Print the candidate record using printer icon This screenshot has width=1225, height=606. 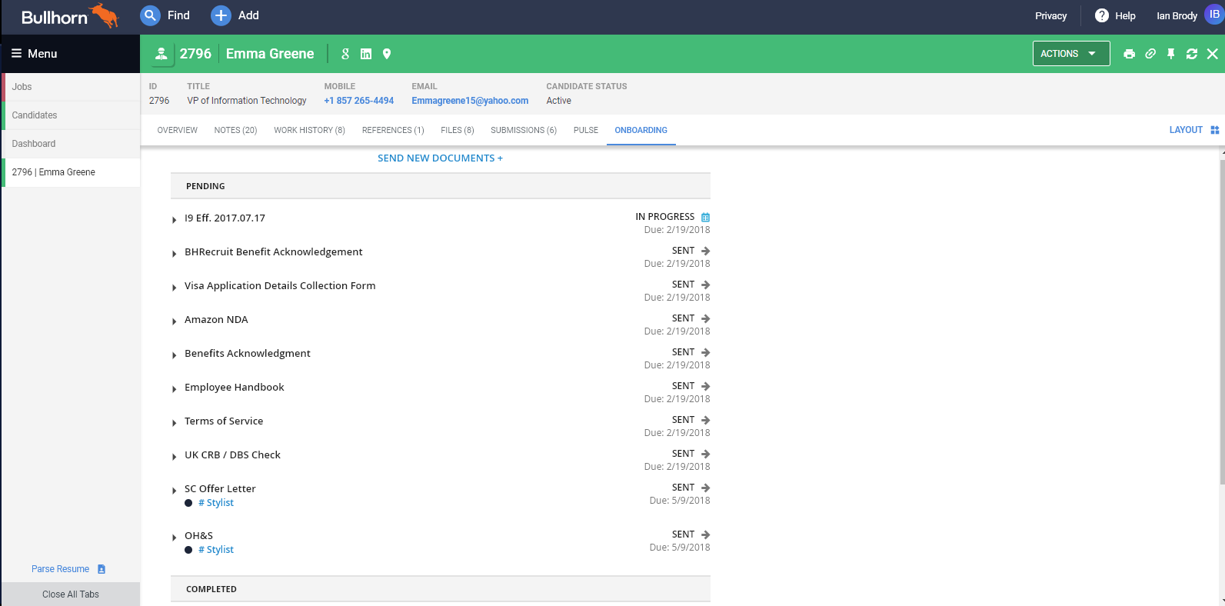tap(1129, 54)
